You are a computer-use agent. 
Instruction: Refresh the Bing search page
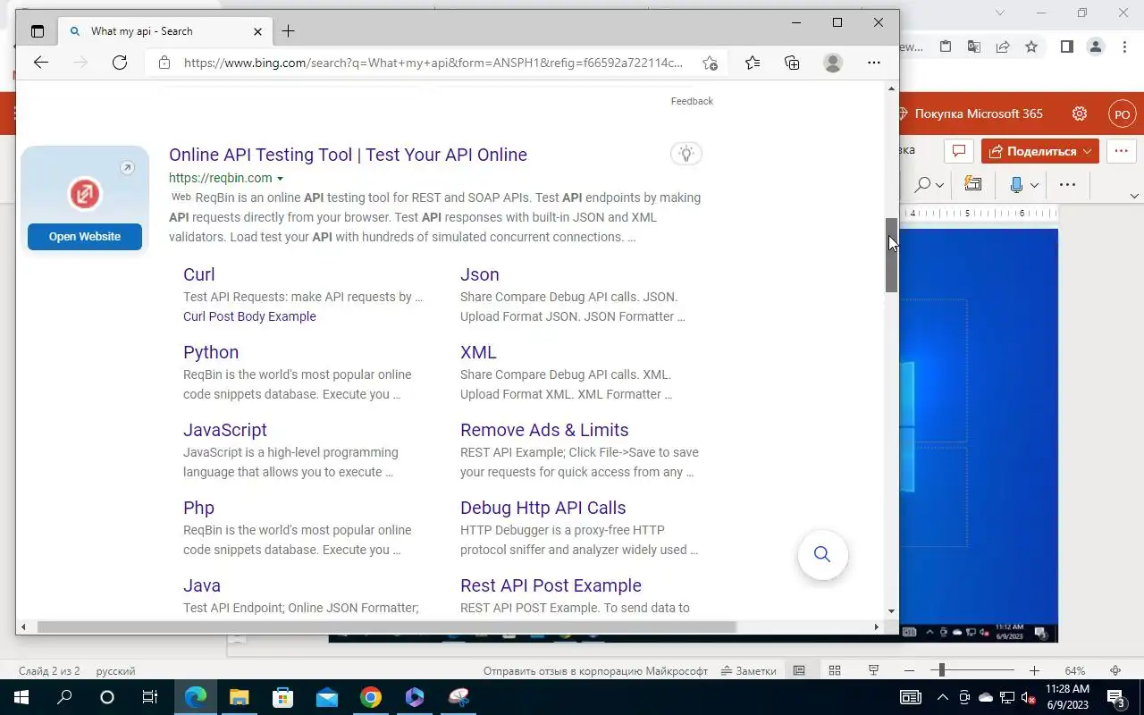[119, 63]
